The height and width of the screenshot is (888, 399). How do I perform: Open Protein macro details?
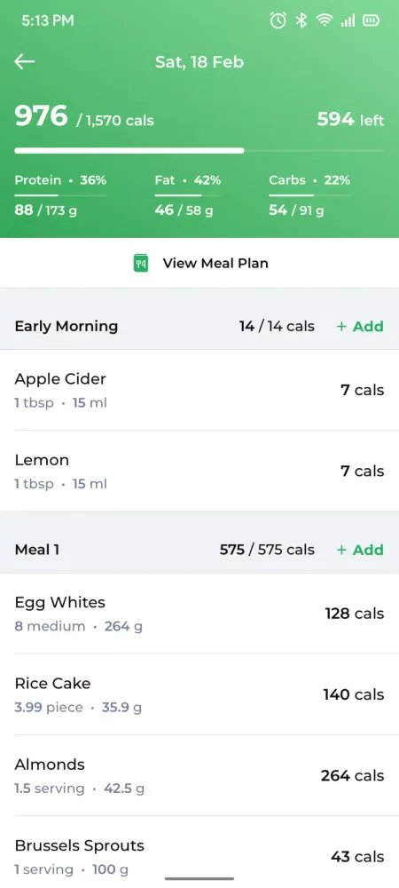point(60,195)
